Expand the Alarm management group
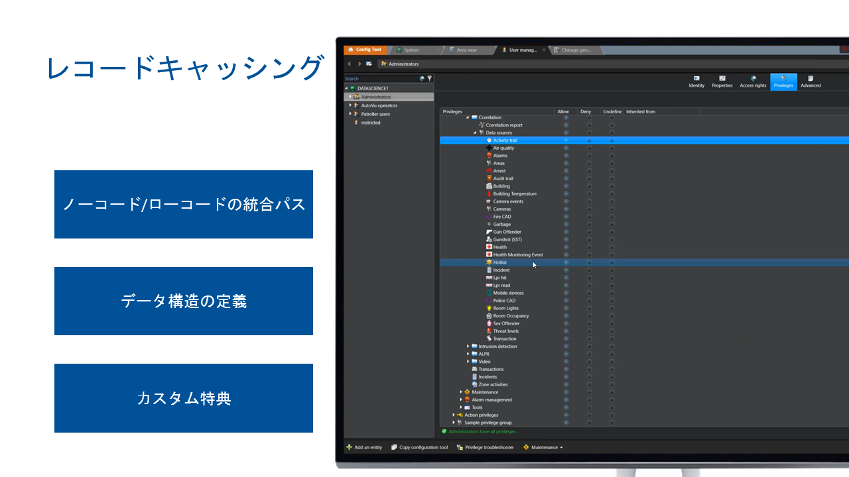849x477 pixels. pos(461,399)
